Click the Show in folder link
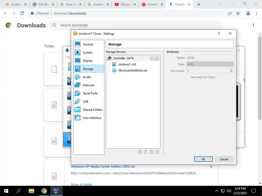The width and height of the screenshot is (262, 196). pos(81,184)
